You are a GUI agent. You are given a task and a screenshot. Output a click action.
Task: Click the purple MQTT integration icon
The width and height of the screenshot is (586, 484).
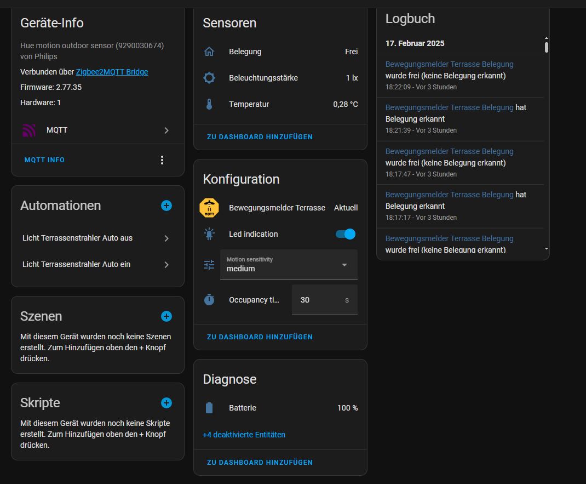(x=28, y=130)
